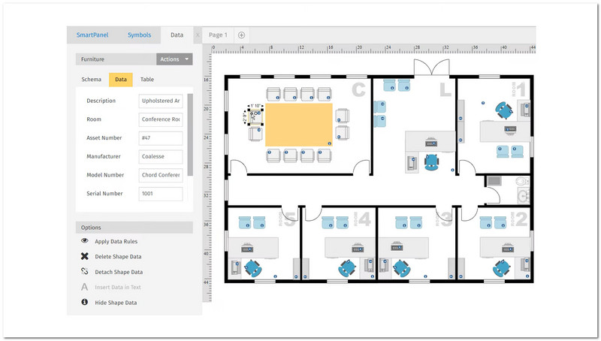This screenshot has width=601, height=341.
Task: Click the detach link icon
Action: point(85,271)
